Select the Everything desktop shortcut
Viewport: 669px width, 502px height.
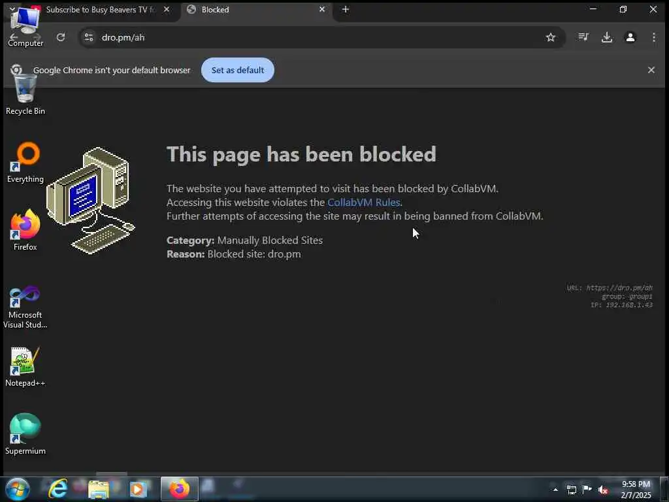pyautogui.click(x=25, y=163)
